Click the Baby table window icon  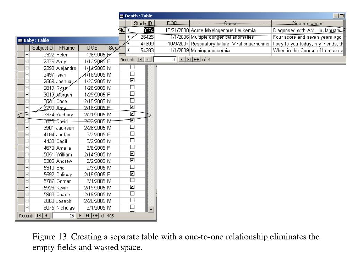20,40
